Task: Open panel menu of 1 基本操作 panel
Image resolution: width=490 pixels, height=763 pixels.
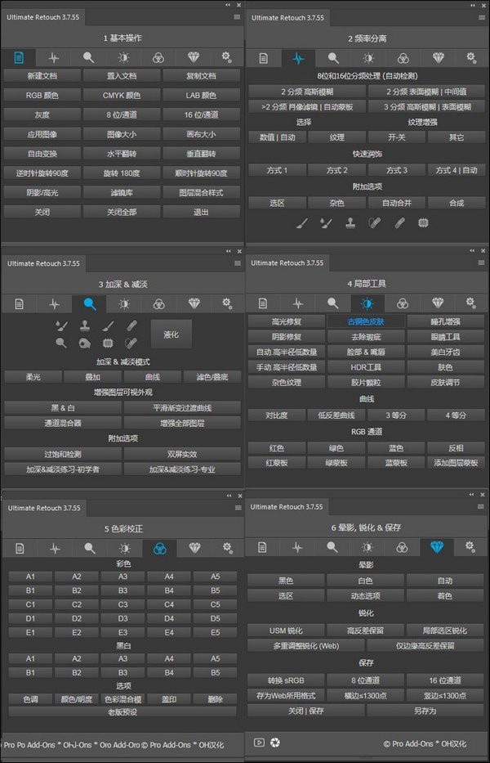Action: [x=237, y=17]
